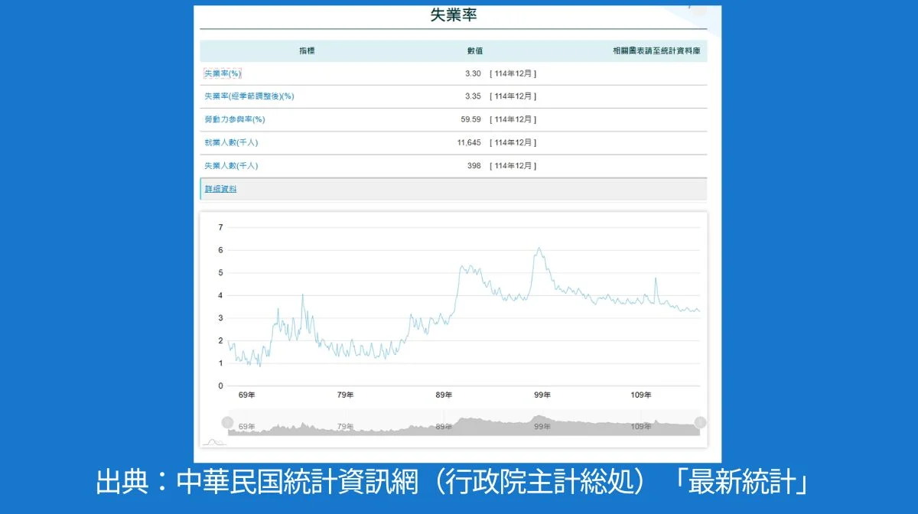The width and height of the screenshot is (918, 514).
Task: Click the 指標 column header
Action: point(307,50)
